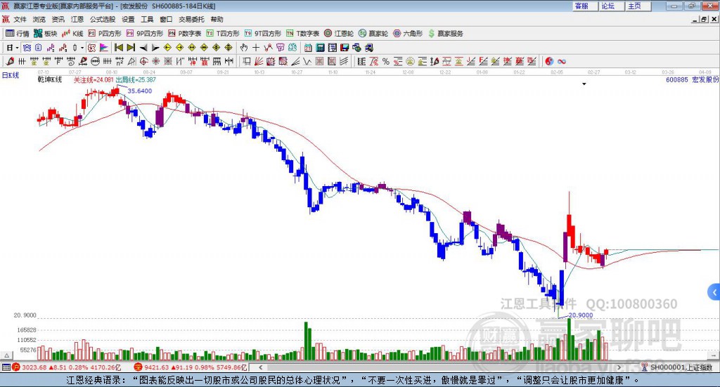Expand the blue side panel arrow
The height and width of the screenshot is (387, 720).
pos(714,293)
